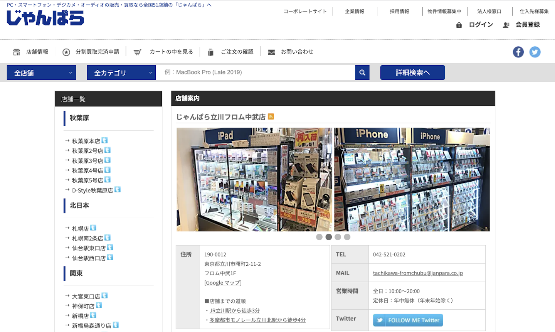Click the person icon next to 会員登録
555x332 pixels.
pos(506,24)
